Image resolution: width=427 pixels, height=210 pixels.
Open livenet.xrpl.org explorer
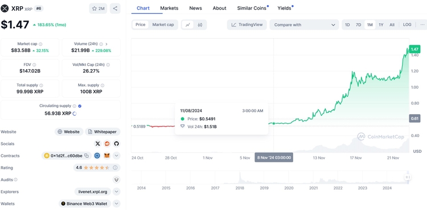click(93, 191)
